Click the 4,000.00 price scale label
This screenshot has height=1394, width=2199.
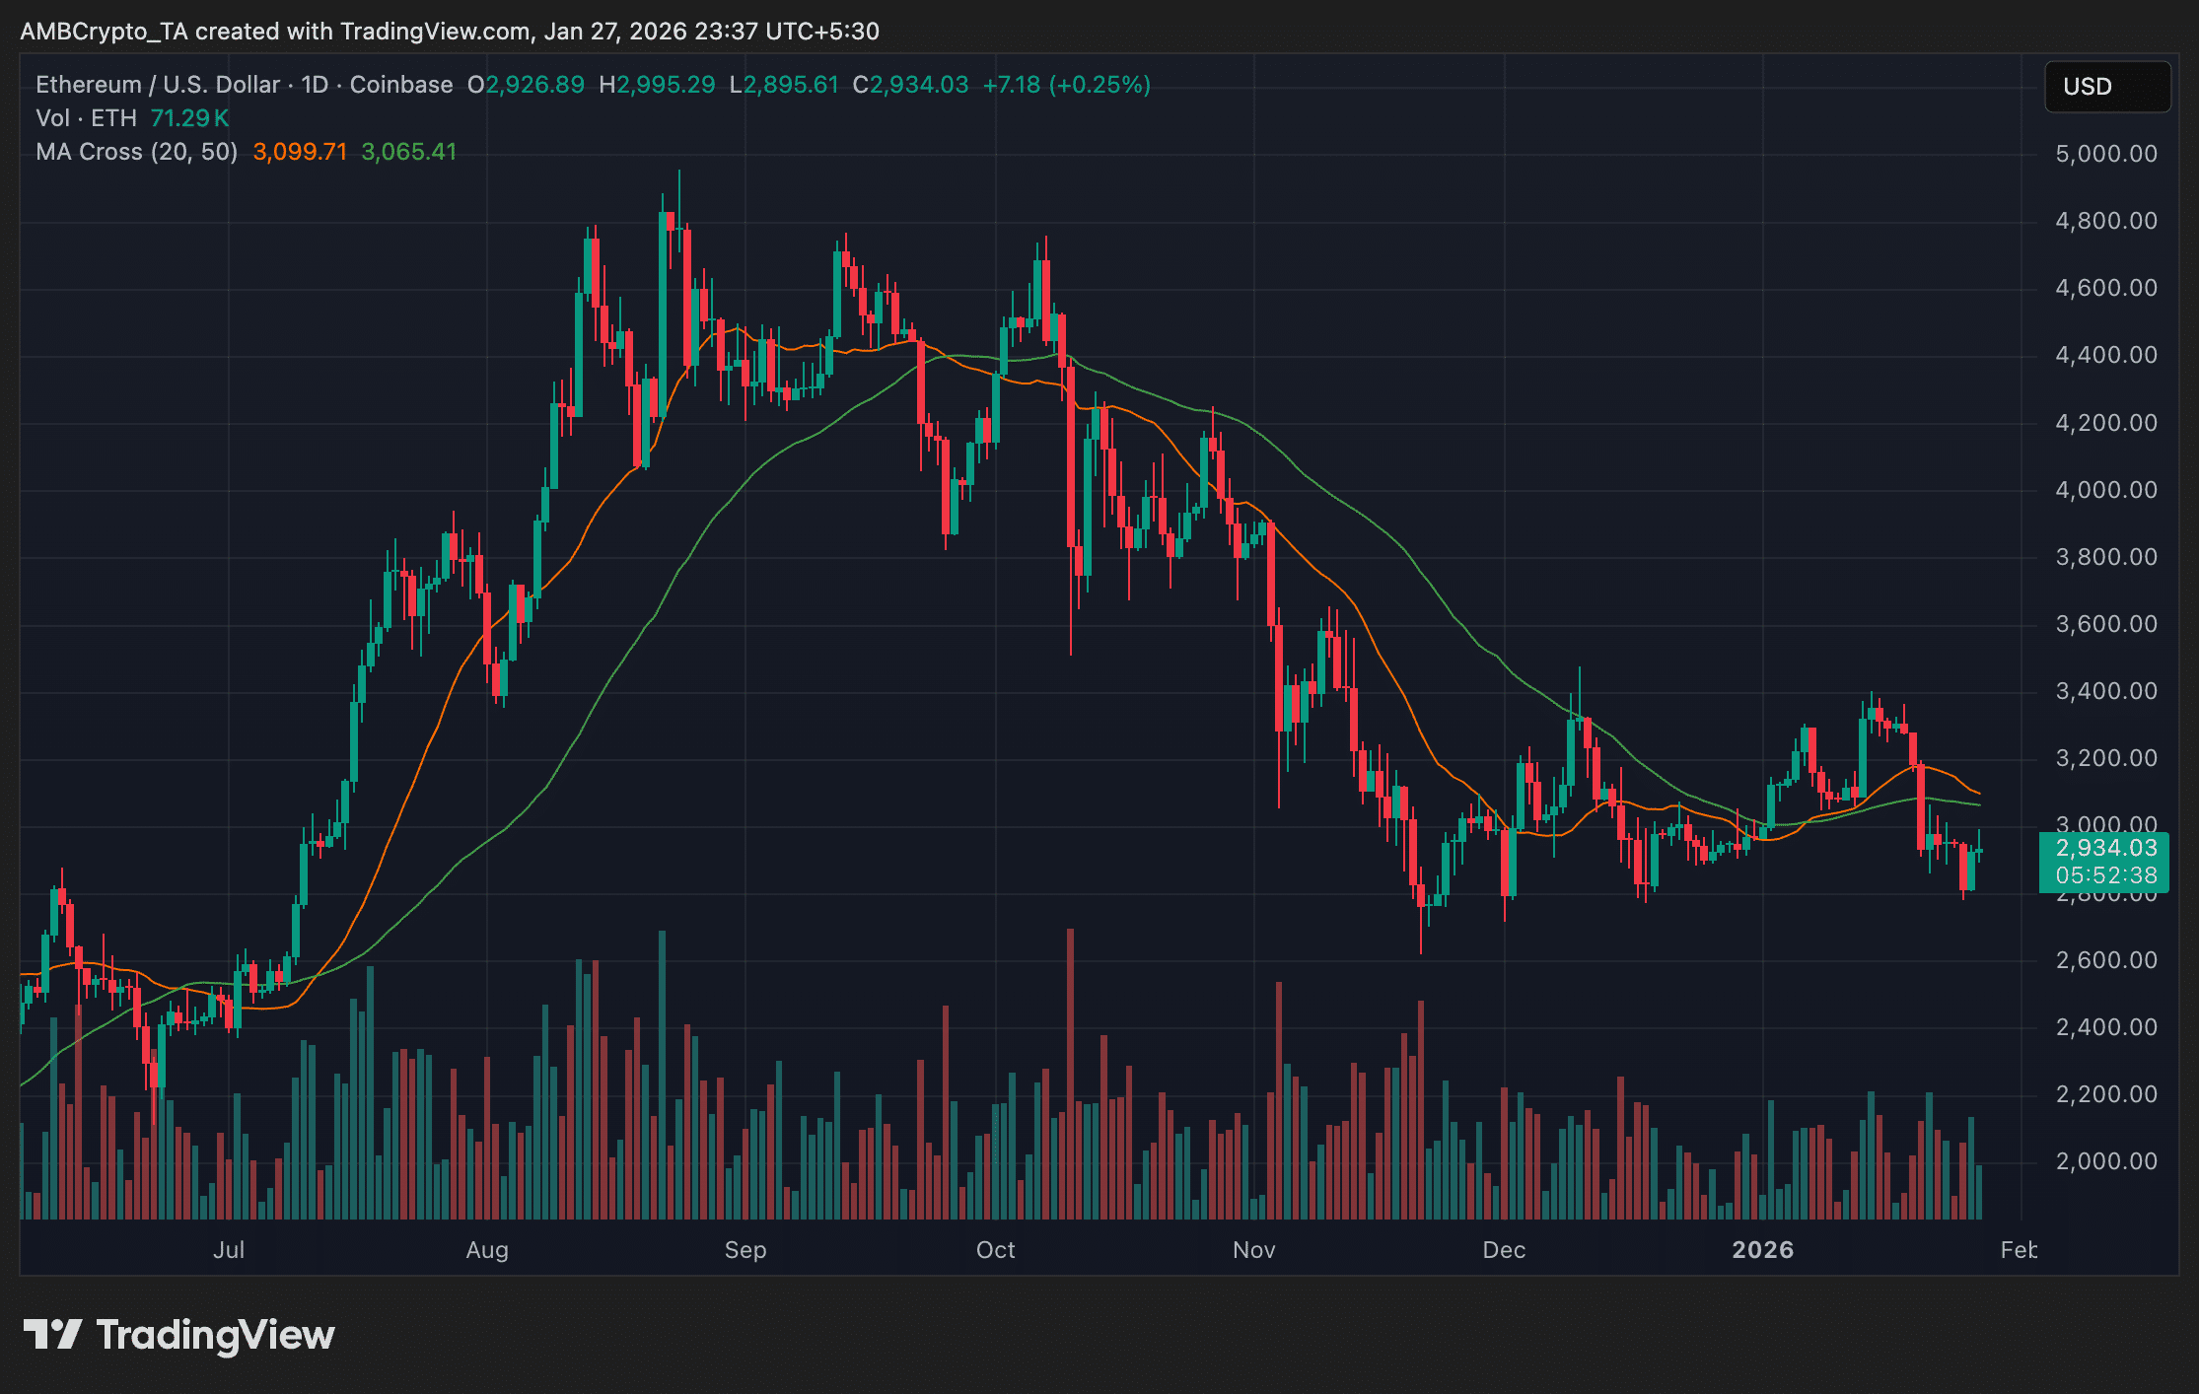pyautogui.click(x=2105, y=490)
